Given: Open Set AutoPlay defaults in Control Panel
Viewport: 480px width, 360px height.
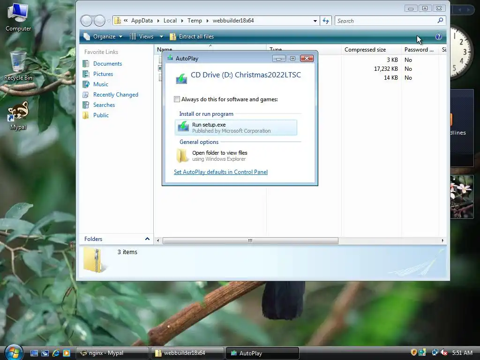Looking at the screenshot, I should coord(221,172).
